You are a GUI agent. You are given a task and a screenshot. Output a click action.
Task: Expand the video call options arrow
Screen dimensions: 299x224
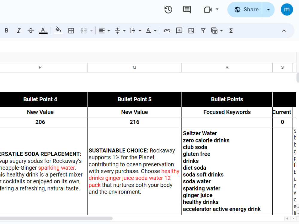217,9
